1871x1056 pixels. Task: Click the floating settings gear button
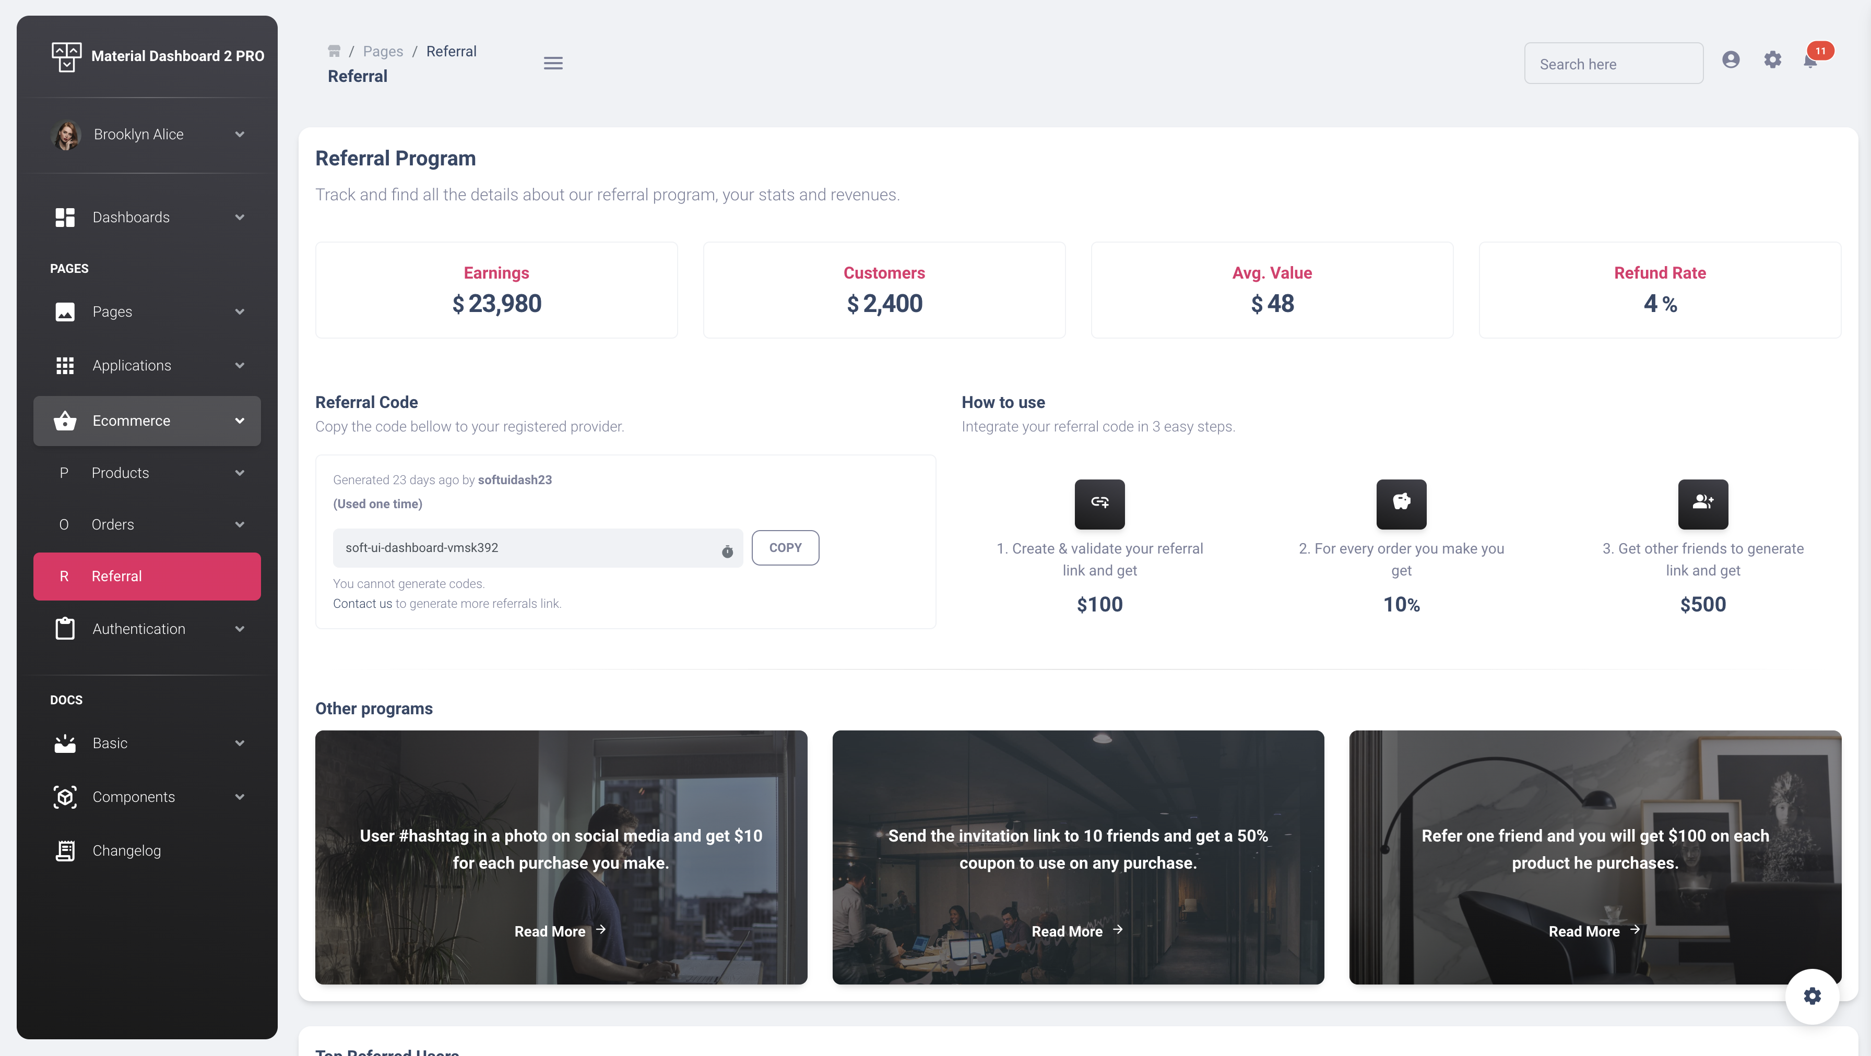pyautogui.click(x=1812, y=996)
